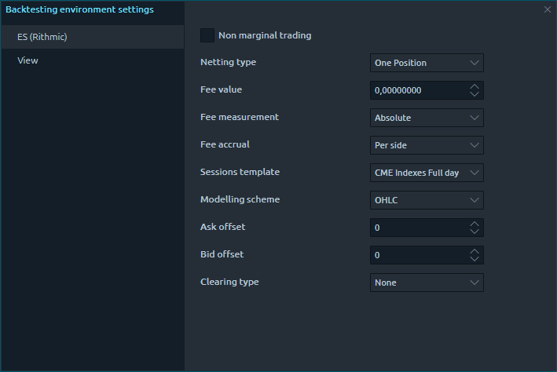
Task: Decrease Ask offset with down arrow
Action: click(x=474, y=232)
